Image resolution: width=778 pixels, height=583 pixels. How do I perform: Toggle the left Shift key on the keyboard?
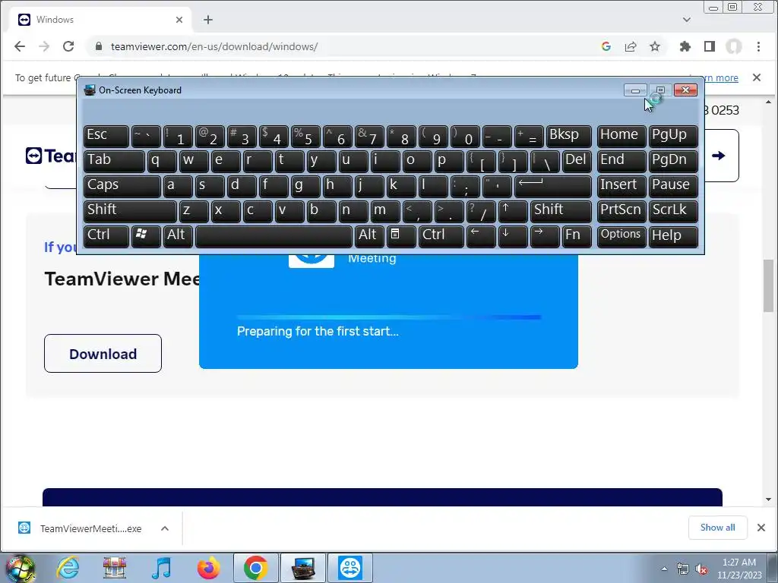[x=129, y=211]
